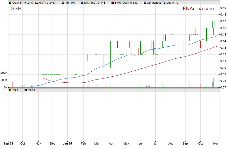The width and height of the screenshot is (227, 149).
Task: Click the grey Vol legend swatch
Action: (63, 3)
